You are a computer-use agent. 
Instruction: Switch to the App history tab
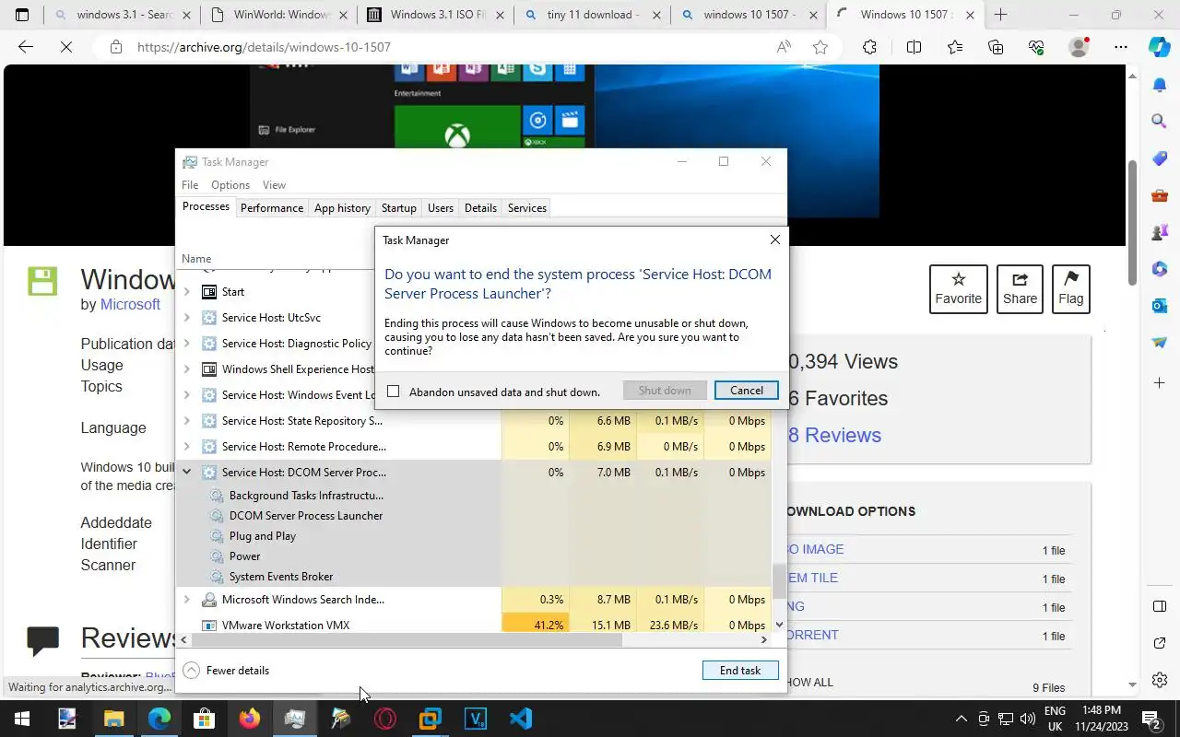click(342, 208)
